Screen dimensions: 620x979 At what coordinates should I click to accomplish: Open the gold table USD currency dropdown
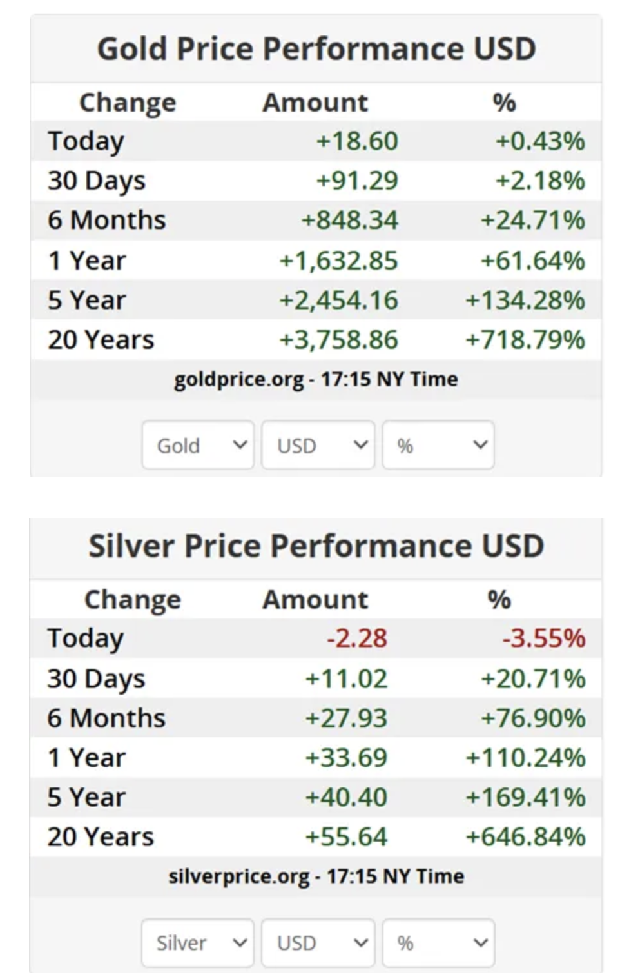(318, 445)
